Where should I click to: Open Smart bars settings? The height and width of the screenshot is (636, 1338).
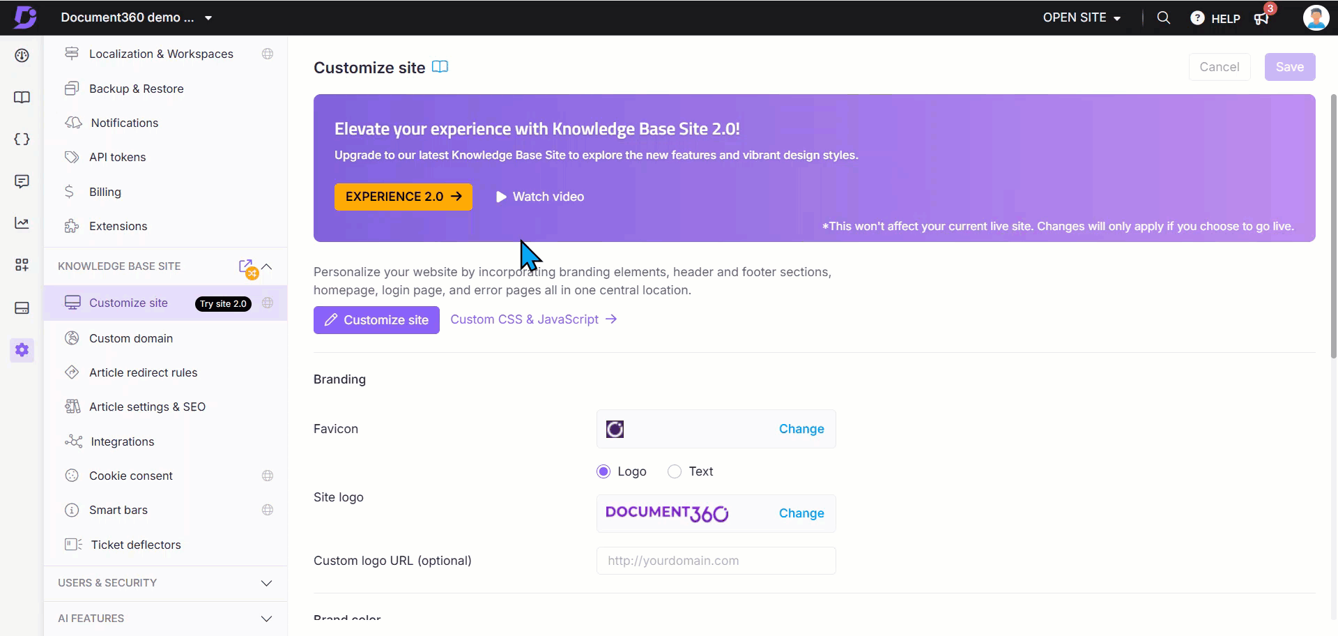[x=118, y=510]
